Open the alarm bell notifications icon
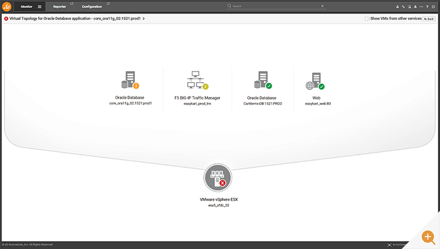Image resolution: width=440 pixels, height=249 pixels. [x=415, y=6]
